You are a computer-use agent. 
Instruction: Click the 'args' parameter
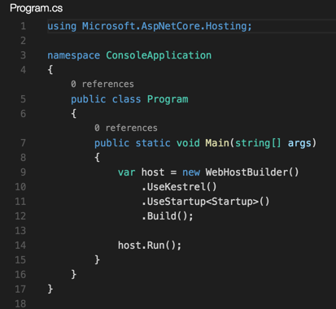[x=299, y=143]
